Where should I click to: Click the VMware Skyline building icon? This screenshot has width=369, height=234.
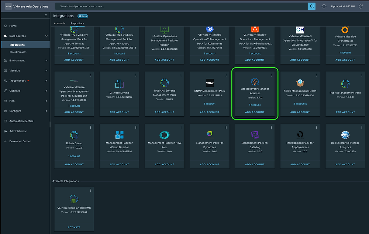pyautogui.click(x=119, y=84)
